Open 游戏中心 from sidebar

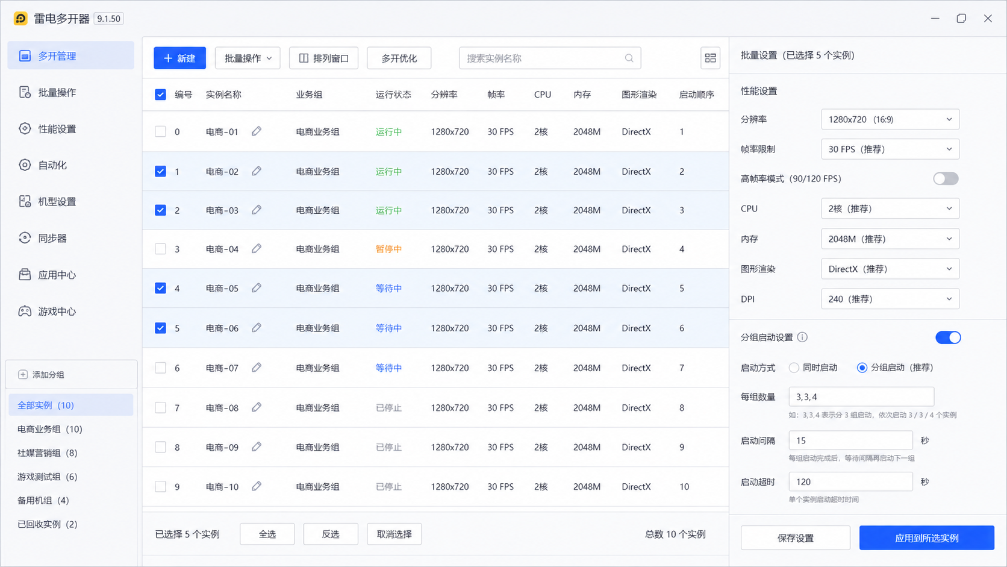(x=71, y=312)
